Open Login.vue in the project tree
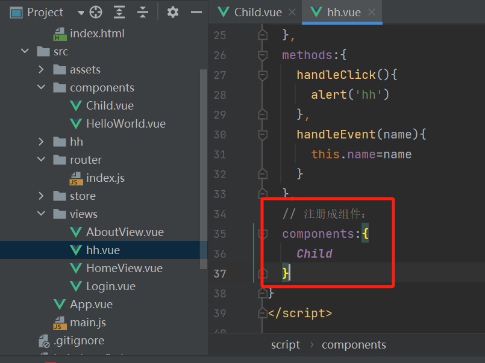The height and width of the screenshot is (363, 485). [x=111, y=286]
